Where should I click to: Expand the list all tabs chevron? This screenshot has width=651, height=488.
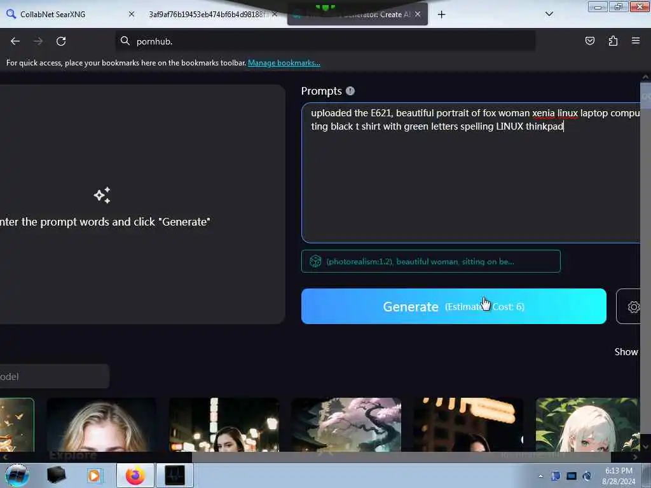pos(549,14)
